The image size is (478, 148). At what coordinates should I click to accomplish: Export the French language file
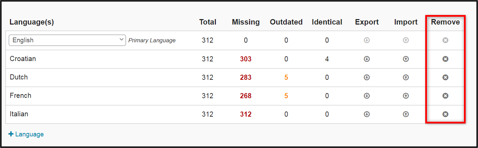point(367,96)
